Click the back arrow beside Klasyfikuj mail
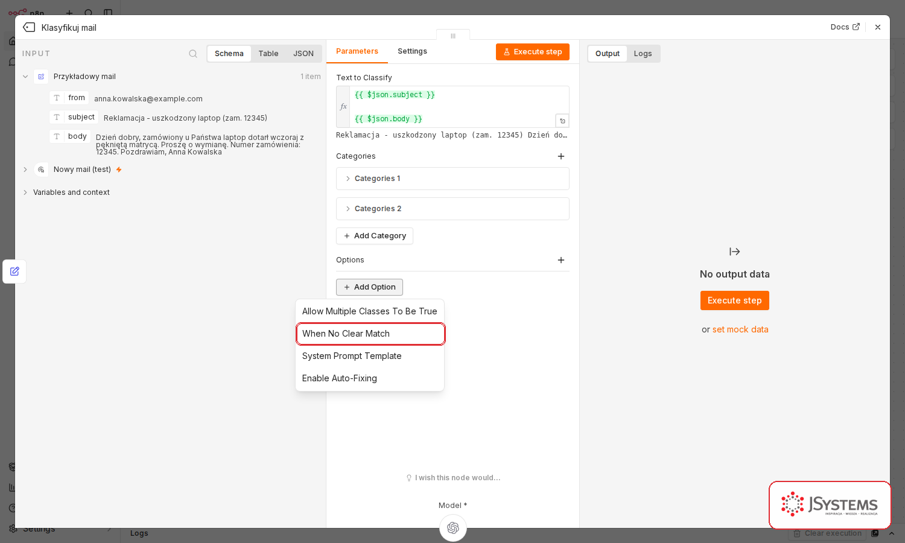Viewport: 905px width, 543px height. pyautogui.click(x=29, y=27)
